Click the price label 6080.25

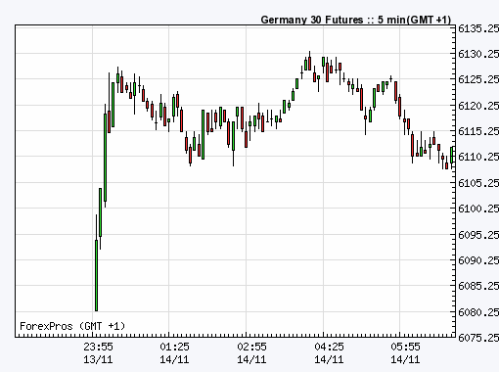click(x=478, y=312)
